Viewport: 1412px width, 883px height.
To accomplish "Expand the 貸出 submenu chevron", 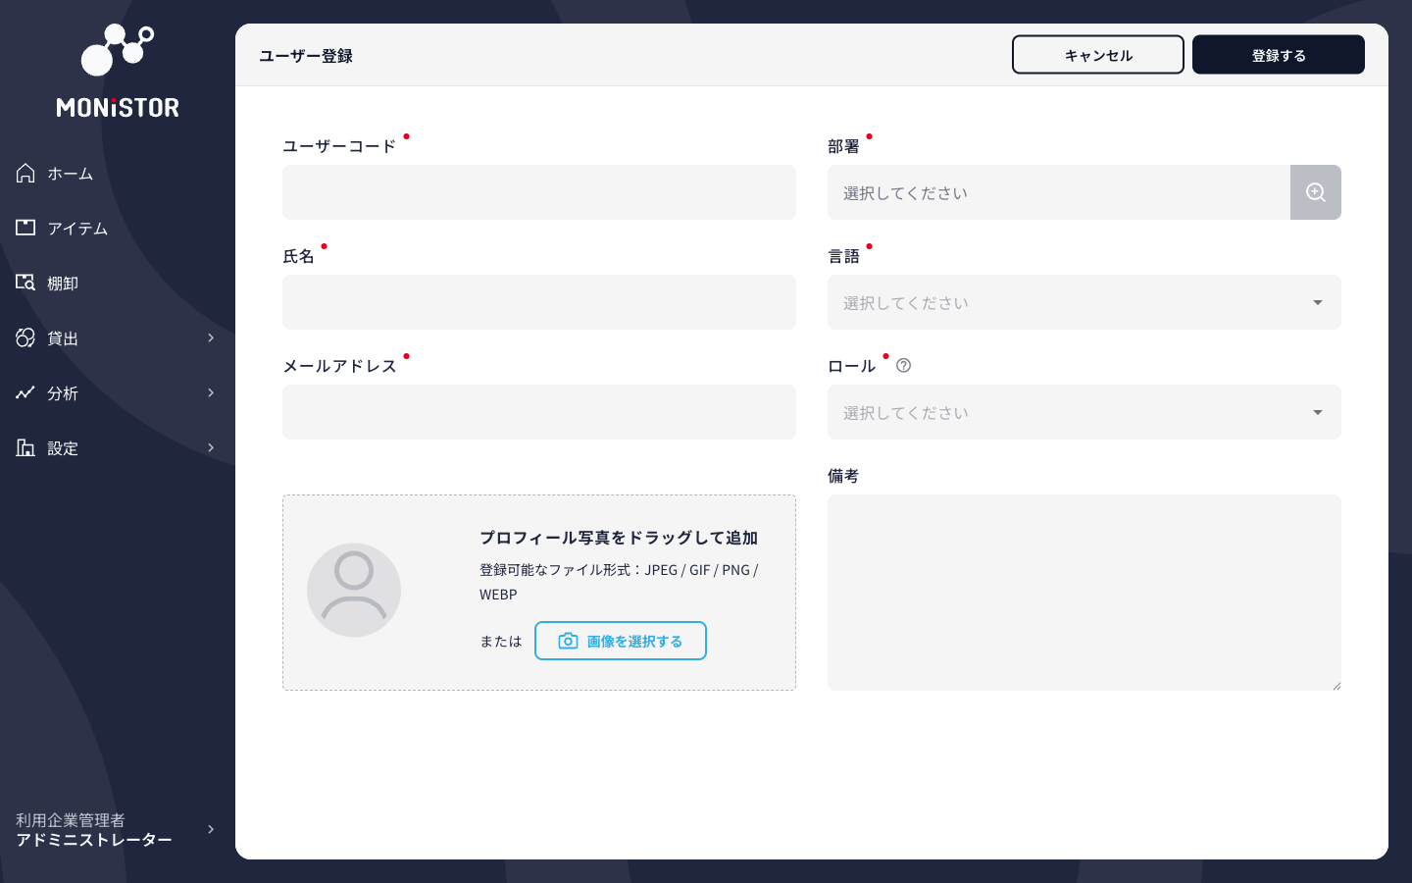I will 210,338.
